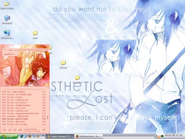Click the List button in Winamp playlist
Viewport: 185px width, 139px height.
(x=44, y=130)
